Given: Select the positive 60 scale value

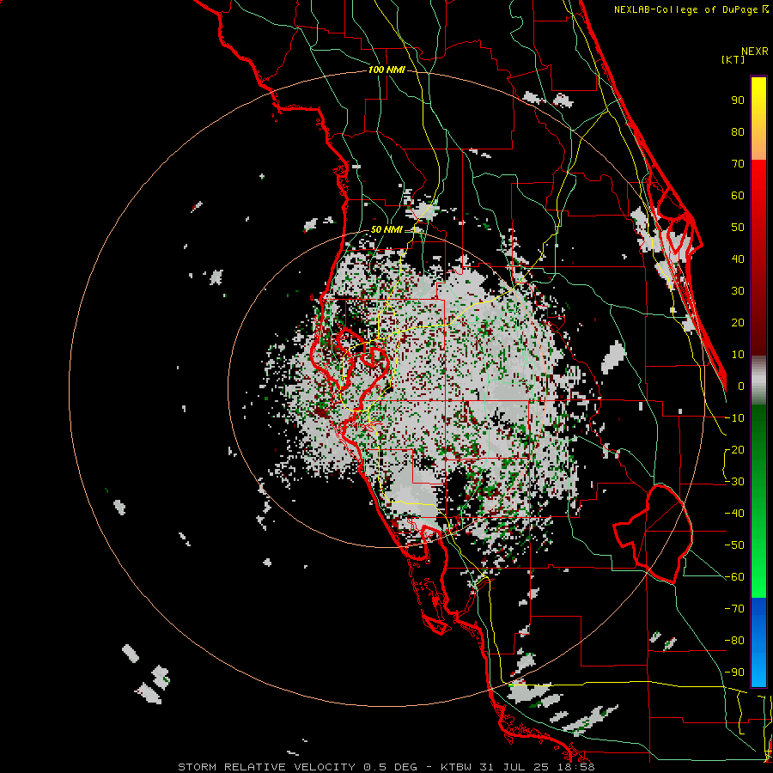Looking at the screenshot, I should 738,195.
